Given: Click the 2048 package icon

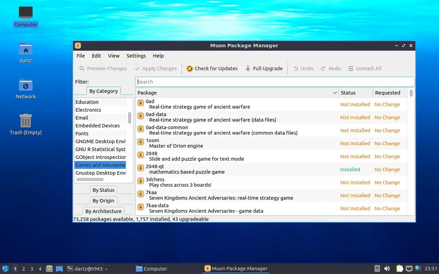Looking at the screenshot, I should click(141, 155).
